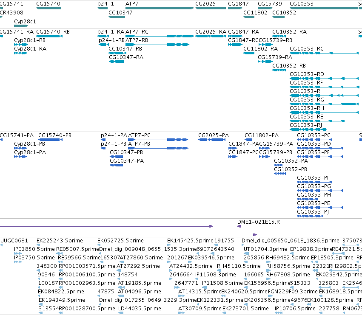This screenshot has height=315, width=362.
Task: Click the CG10352 gene label
Action: click(284, 12)
